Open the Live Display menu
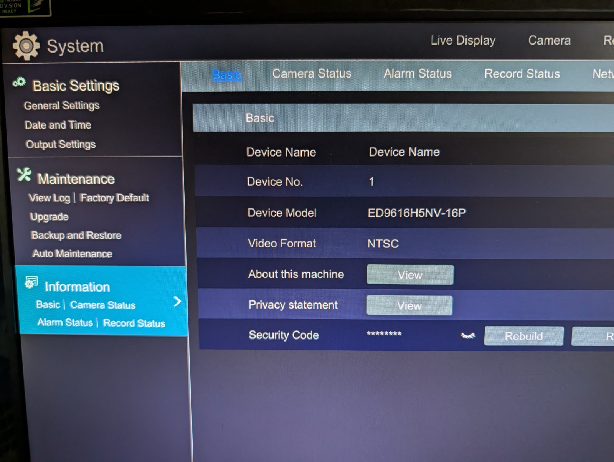The height and width of the screenshot is (462, 614). (x=463, y=40)
